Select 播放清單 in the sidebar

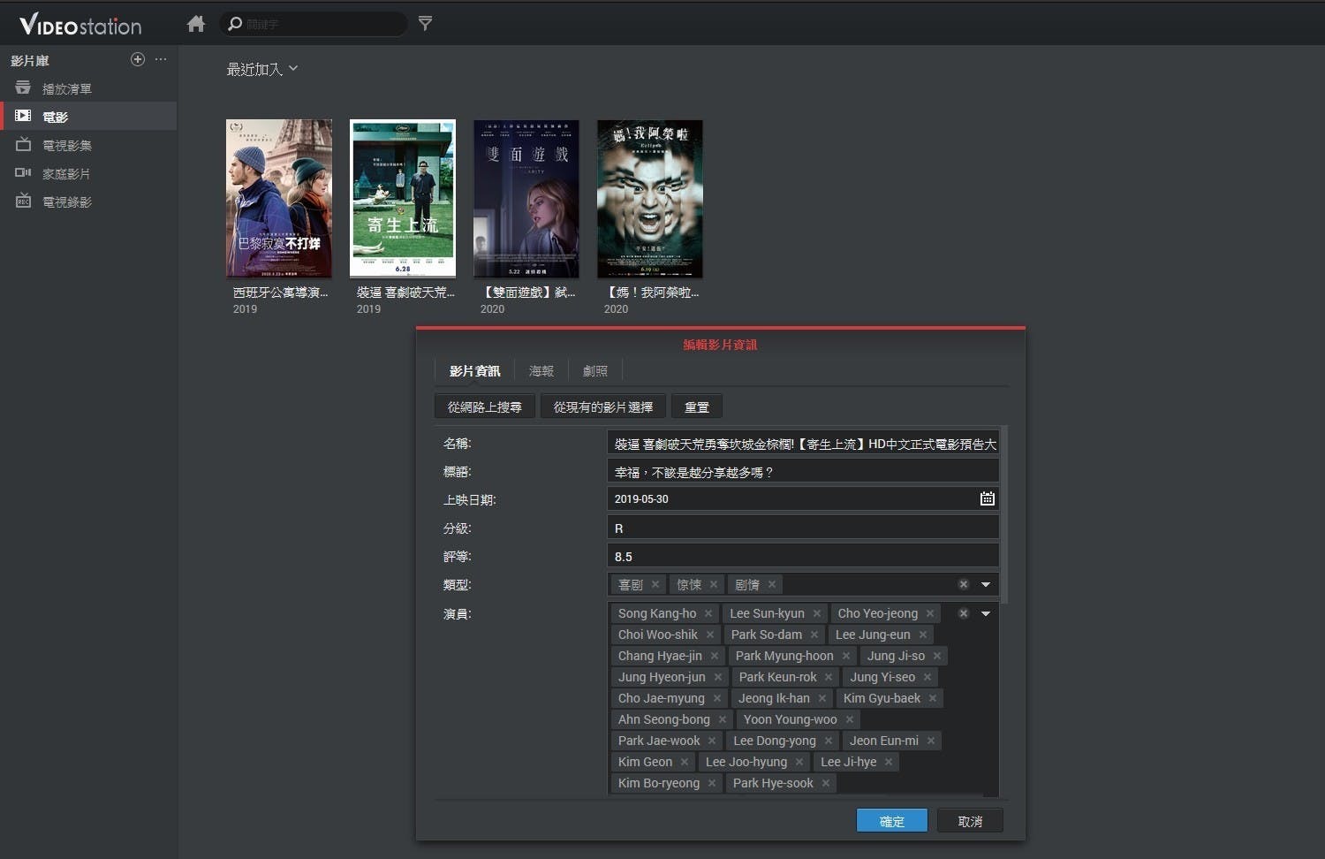67,88
